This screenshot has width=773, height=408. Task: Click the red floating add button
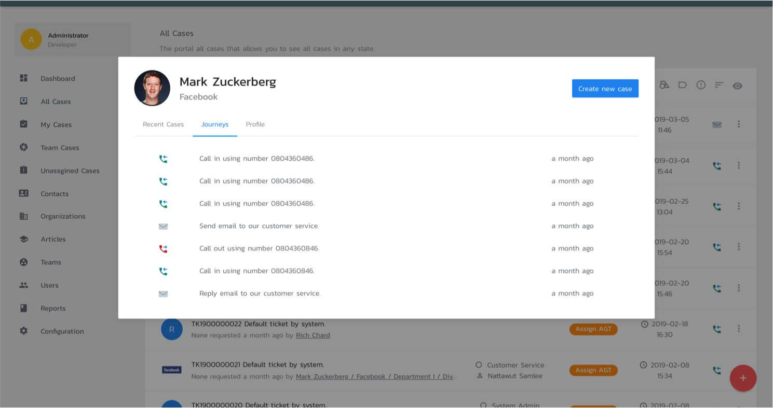pos(743,378)
